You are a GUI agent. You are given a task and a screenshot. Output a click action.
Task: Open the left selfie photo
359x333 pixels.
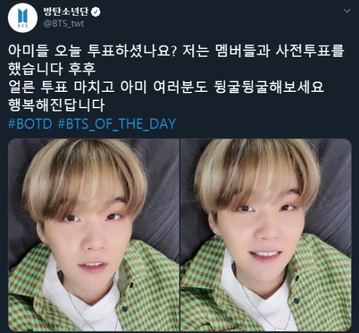tap(93, 235)
